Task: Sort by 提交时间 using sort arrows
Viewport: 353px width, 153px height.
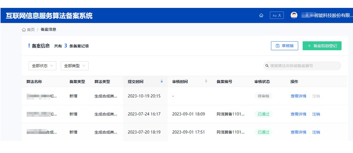Action: [162, 81]
